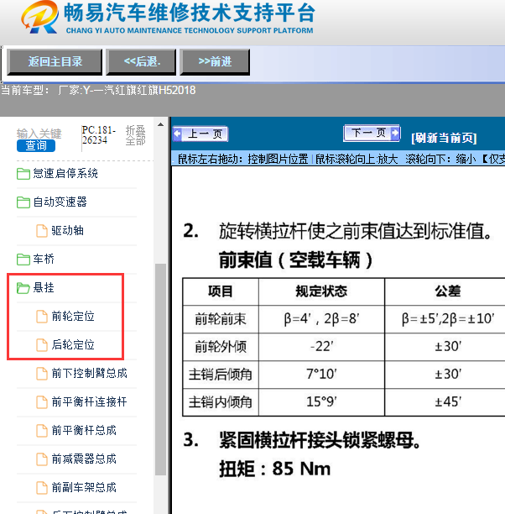505x514 pixels.
Task: Click the 公差 column header
Action: pos(447,291)
